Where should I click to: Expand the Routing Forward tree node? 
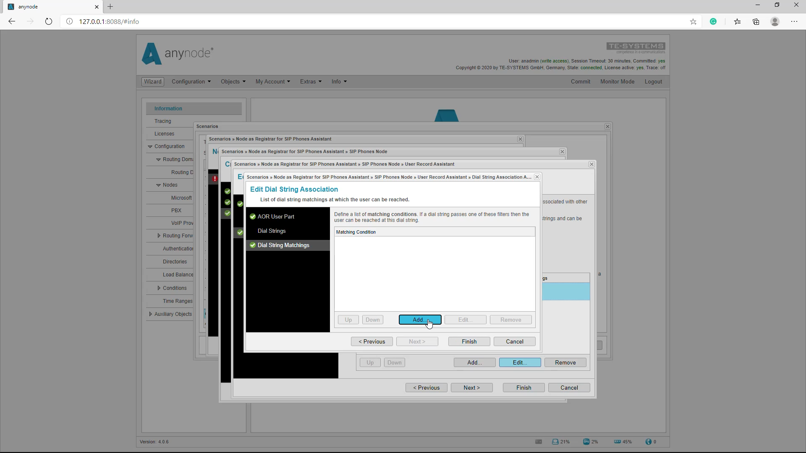click(x=159, y=236)
